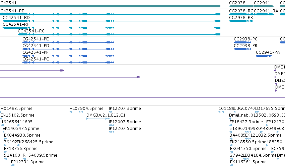
Task: Select the 443049 feature label
Action: point(269,129)
